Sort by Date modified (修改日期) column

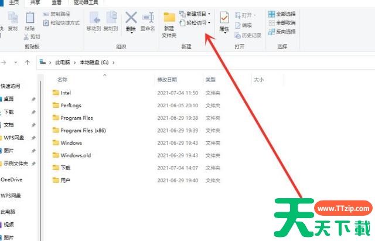pos(167,80)
